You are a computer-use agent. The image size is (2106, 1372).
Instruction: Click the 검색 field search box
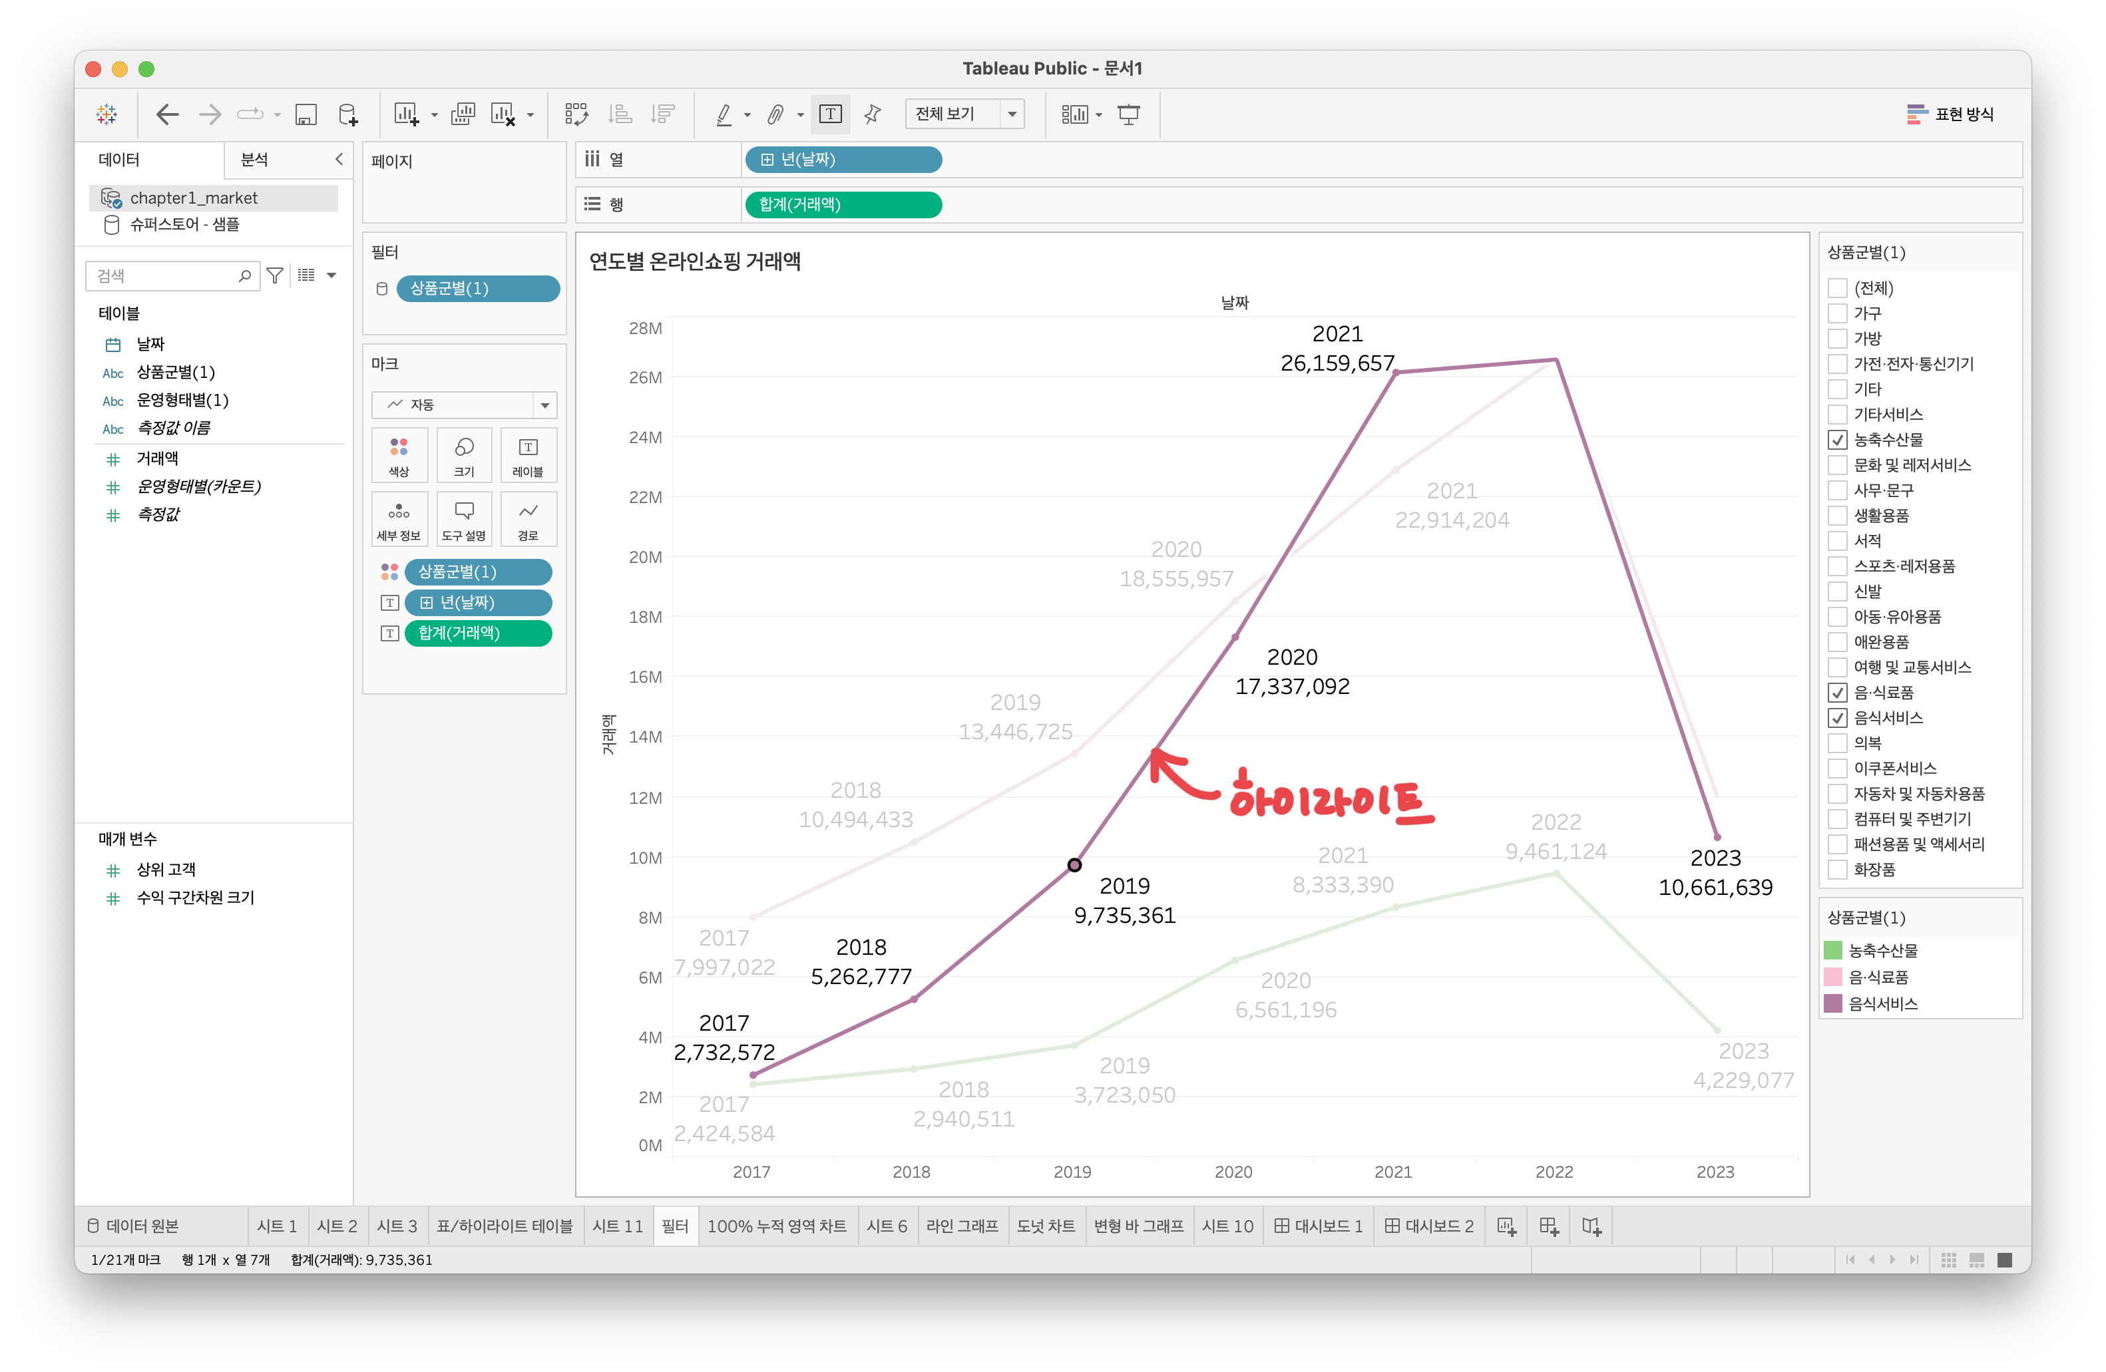tap(164, 276)
